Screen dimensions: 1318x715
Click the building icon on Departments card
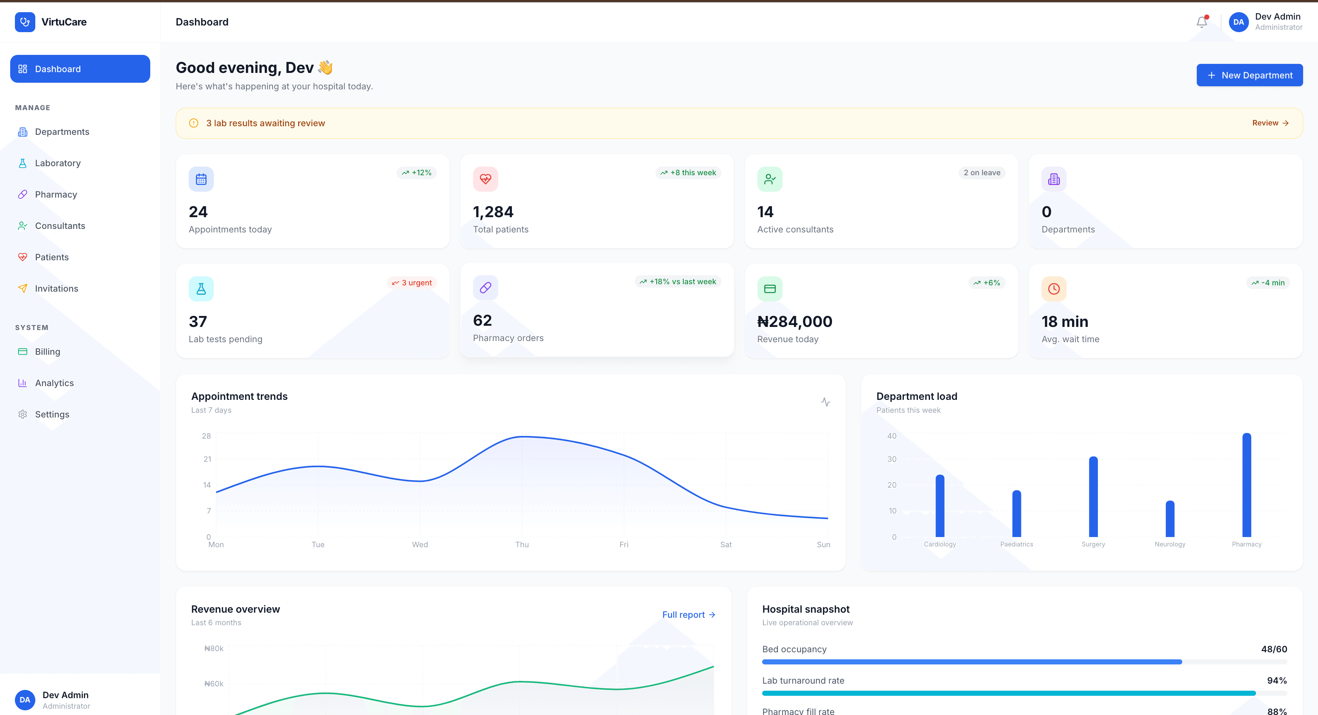(1054, 179)
